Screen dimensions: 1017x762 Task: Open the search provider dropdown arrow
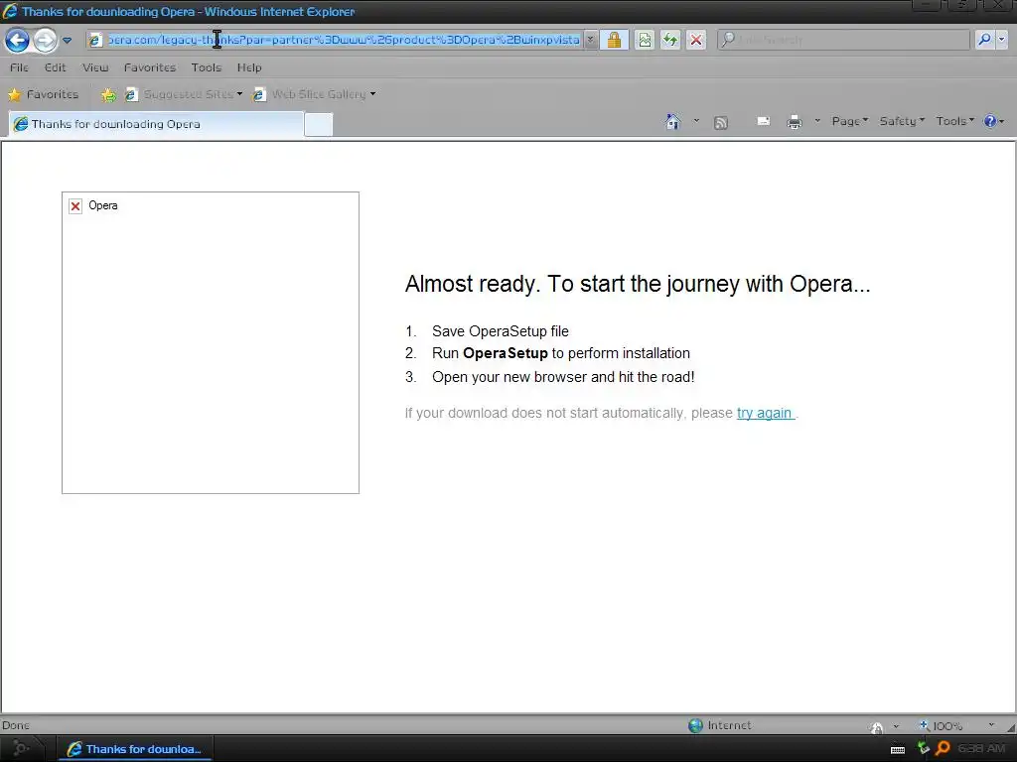point(1001,40)
